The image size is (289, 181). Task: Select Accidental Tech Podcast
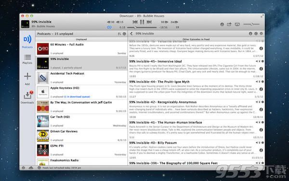click(x=81, y=78)
